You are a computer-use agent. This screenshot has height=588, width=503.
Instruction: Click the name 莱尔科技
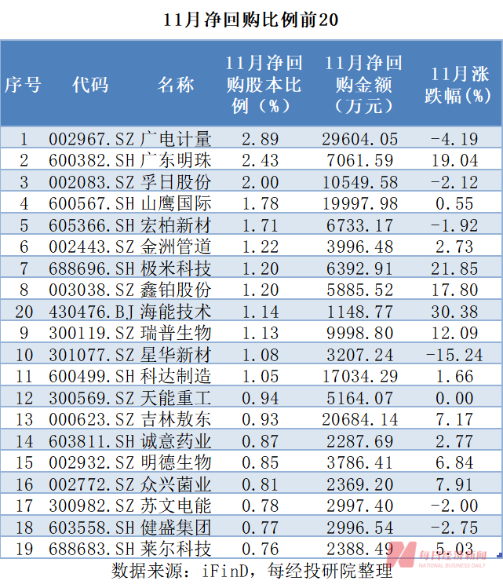[x=176, y=549]
